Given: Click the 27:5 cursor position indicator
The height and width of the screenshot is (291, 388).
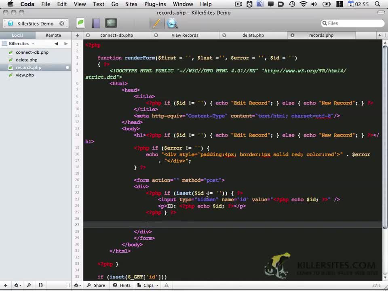Looking at the screenshot, I should [x=376, y=285].
